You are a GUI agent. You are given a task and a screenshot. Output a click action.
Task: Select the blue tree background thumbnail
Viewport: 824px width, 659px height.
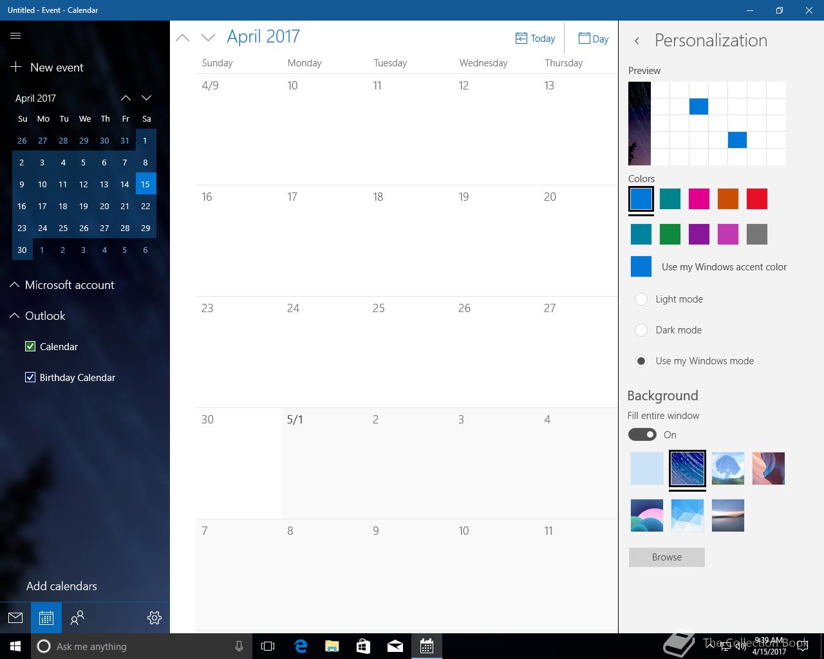tap(728, 469)
